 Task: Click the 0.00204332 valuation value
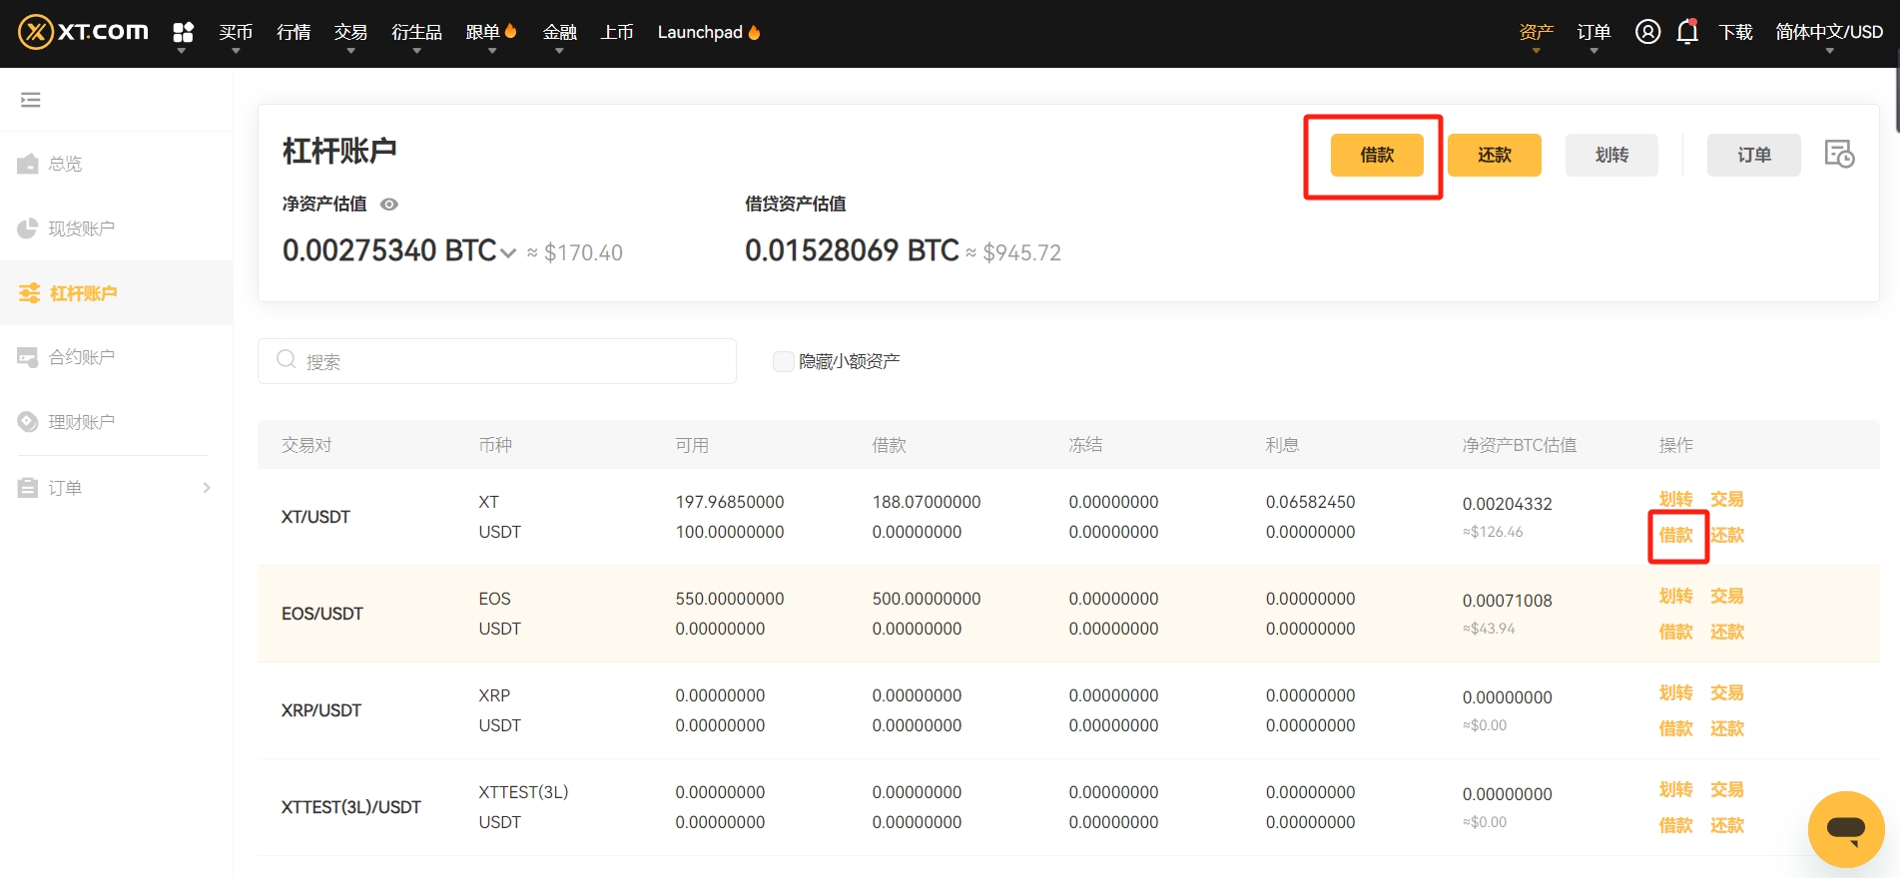1507,504
